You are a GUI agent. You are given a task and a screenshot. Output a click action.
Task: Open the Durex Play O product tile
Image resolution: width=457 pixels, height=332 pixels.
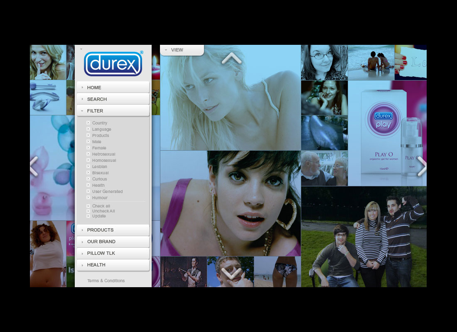387,133
